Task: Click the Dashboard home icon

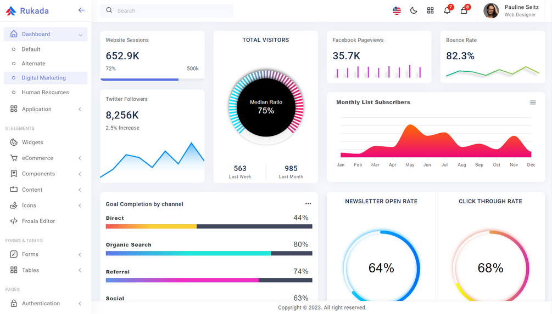Action: pyautogui.click(x=14, y=34)
